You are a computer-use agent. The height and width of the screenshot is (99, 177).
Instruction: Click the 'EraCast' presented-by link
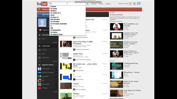tap(120, 21)
